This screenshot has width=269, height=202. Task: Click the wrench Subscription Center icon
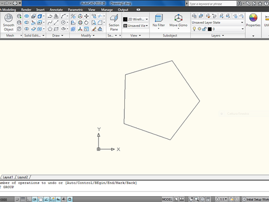point(248,4)
